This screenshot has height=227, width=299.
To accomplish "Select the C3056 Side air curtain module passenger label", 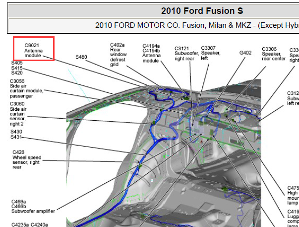I will (x=26, y=88).
